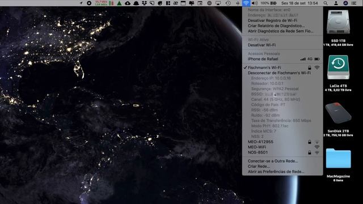
Task: Open Siri from the menu bar
Action: (345, 3)
